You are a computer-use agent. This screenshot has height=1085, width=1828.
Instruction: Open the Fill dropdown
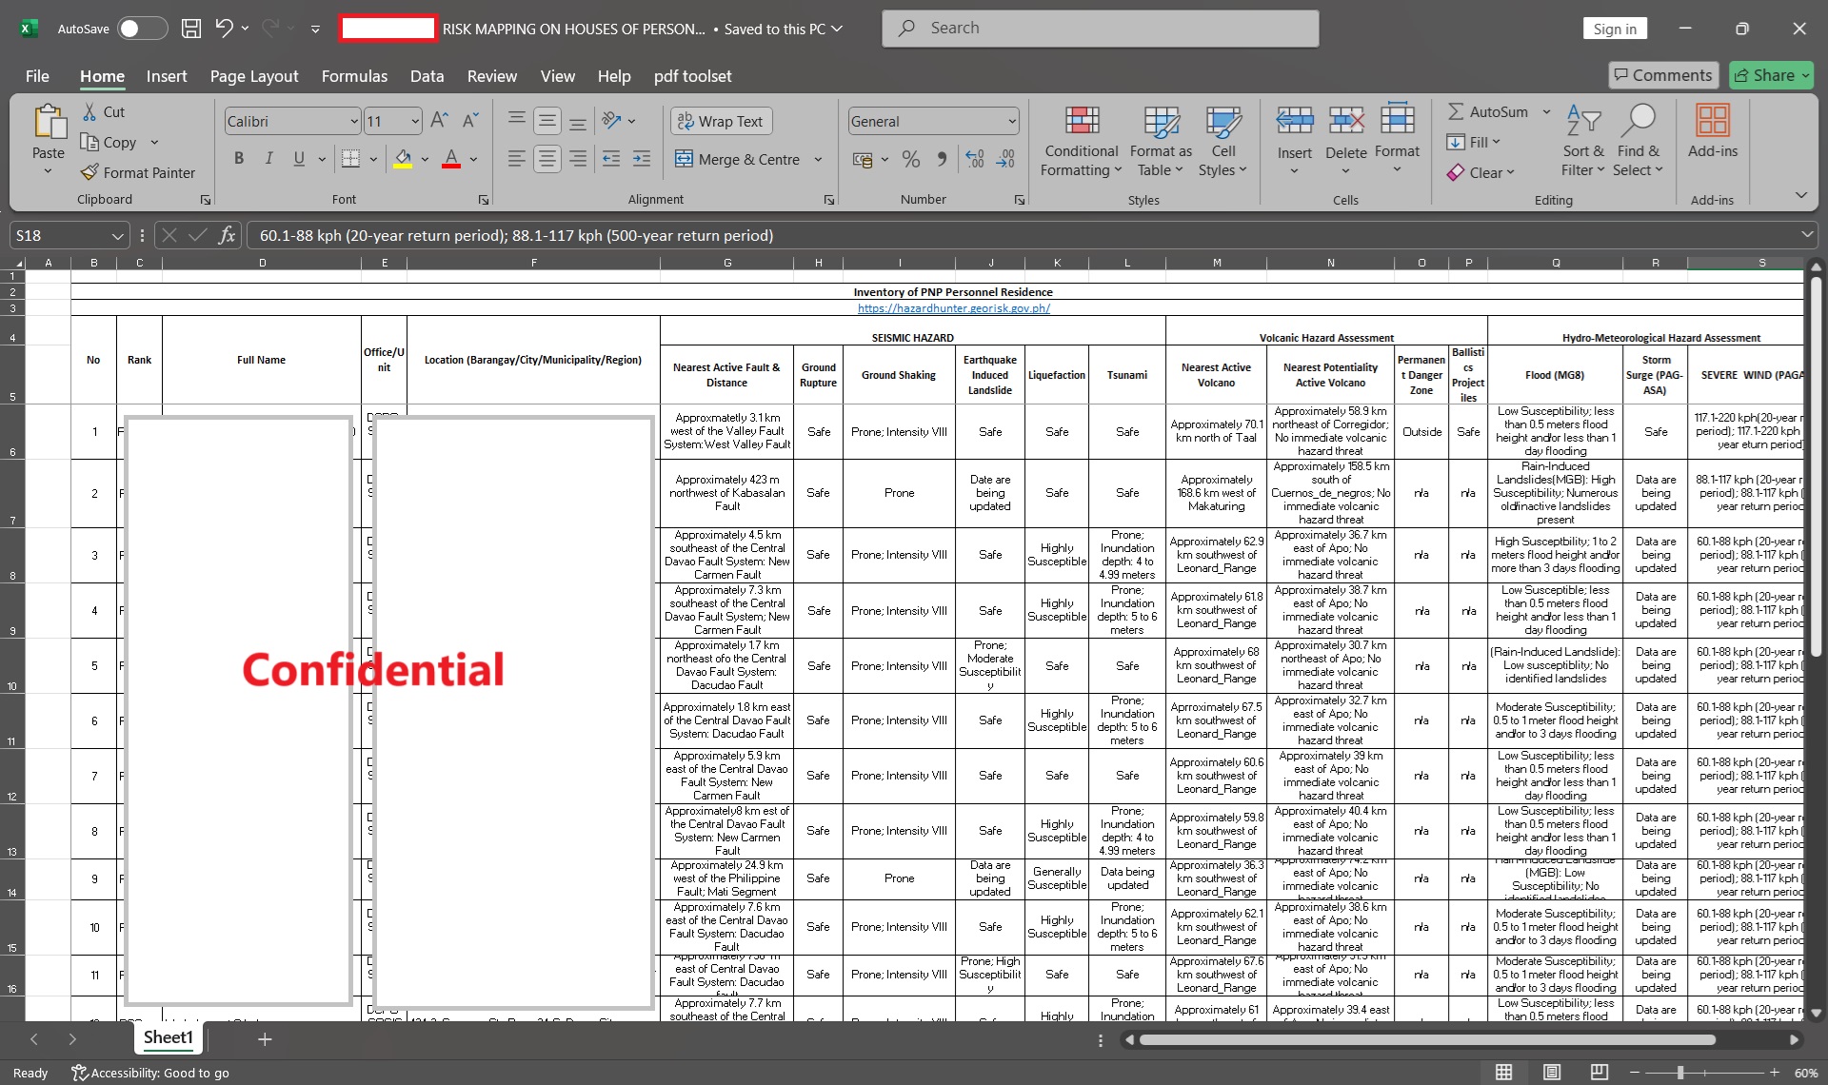(1473, 142)
